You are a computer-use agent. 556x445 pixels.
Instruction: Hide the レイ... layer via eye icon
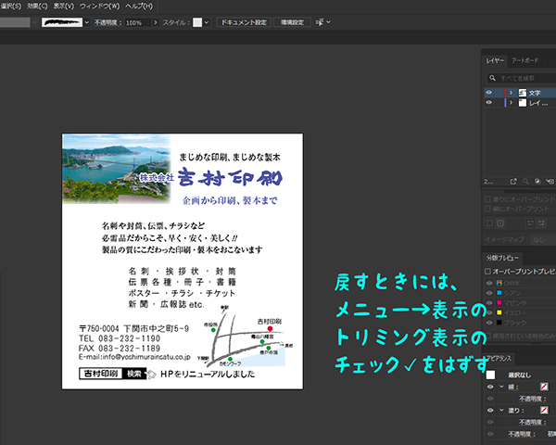(x=489, y=103)
